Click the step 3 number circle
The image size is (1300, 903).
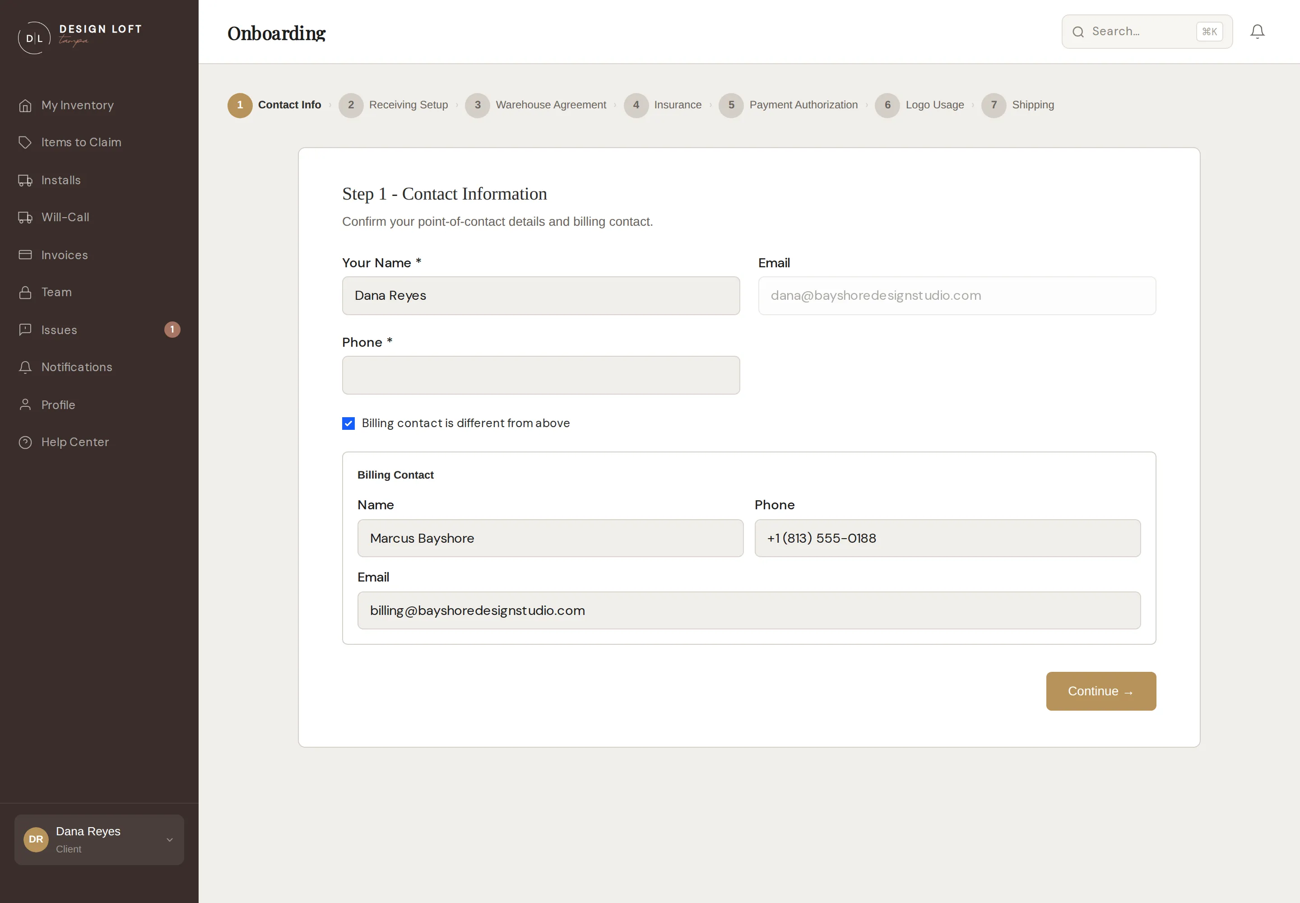pyautogui.click(x=478, y=105)
